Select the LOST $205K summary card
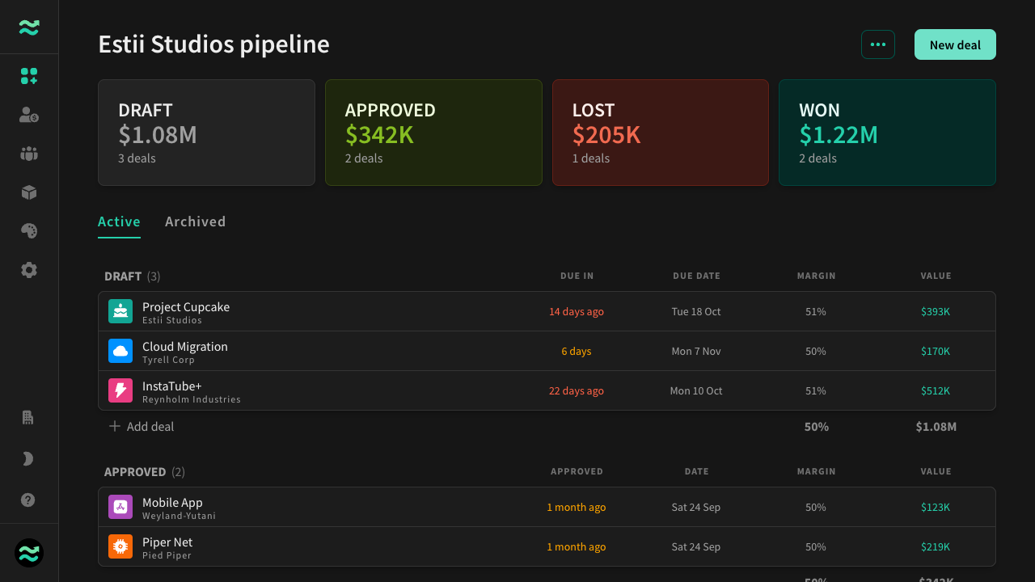1035x582 pixels. point(661,133)
